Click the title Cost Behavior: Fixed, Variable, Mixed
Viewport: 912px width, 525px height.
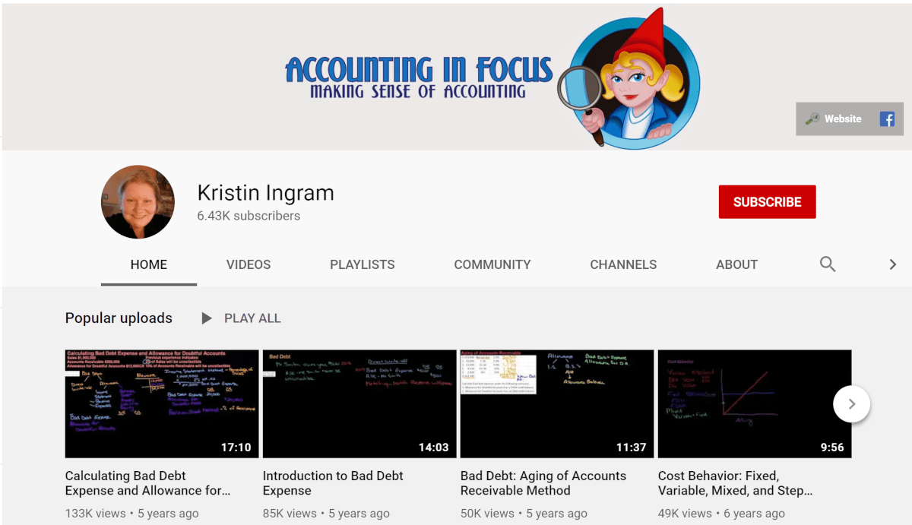pyautogui.click(x=735, y=483)
